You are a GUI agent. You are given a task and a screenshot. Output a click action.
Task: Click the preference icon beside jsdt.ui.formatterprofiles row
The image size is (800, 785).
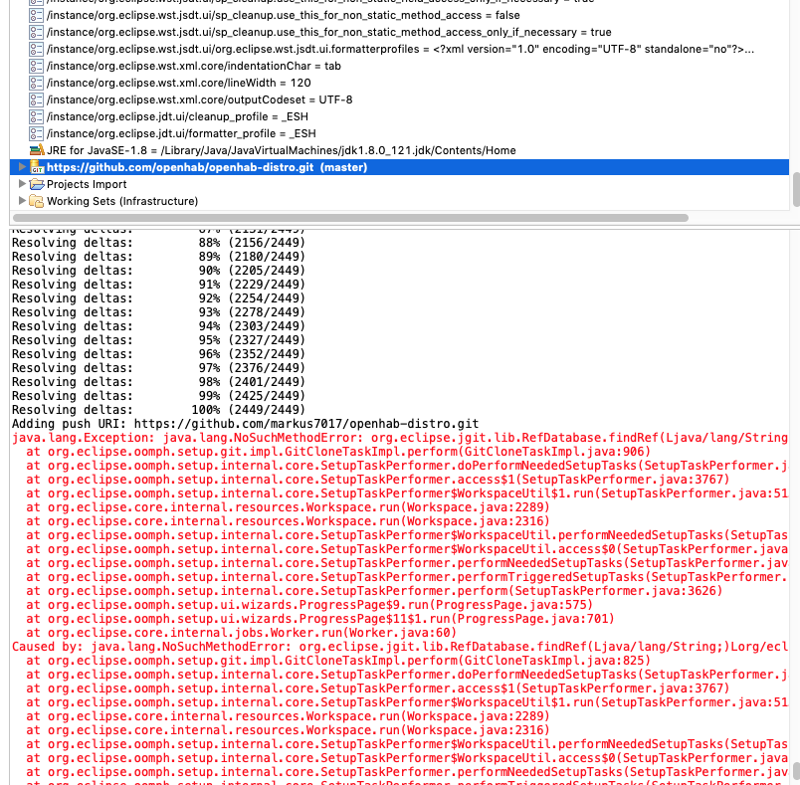coord(36,50)
